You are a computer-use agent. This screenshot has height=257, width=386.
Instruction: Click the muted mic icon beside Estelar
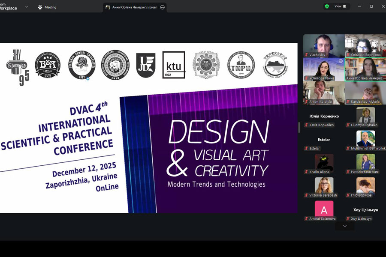coord(306,149)
